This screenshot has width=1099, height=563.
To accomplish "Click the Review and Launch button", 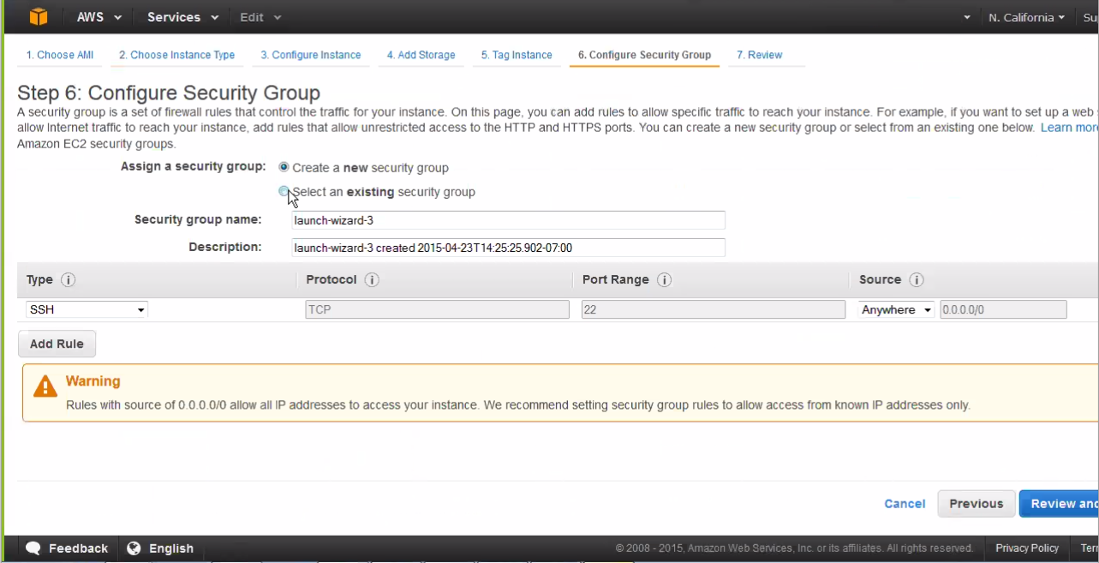I will 1059,504.
